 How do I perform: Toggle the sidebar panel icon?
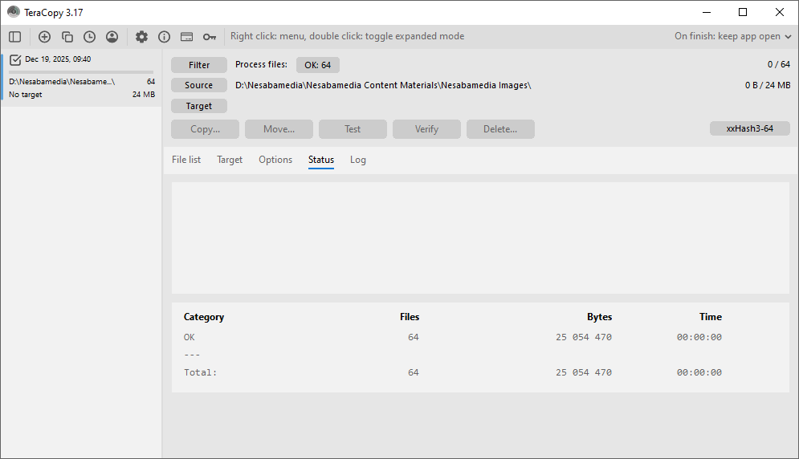click(x=15, y=37)
